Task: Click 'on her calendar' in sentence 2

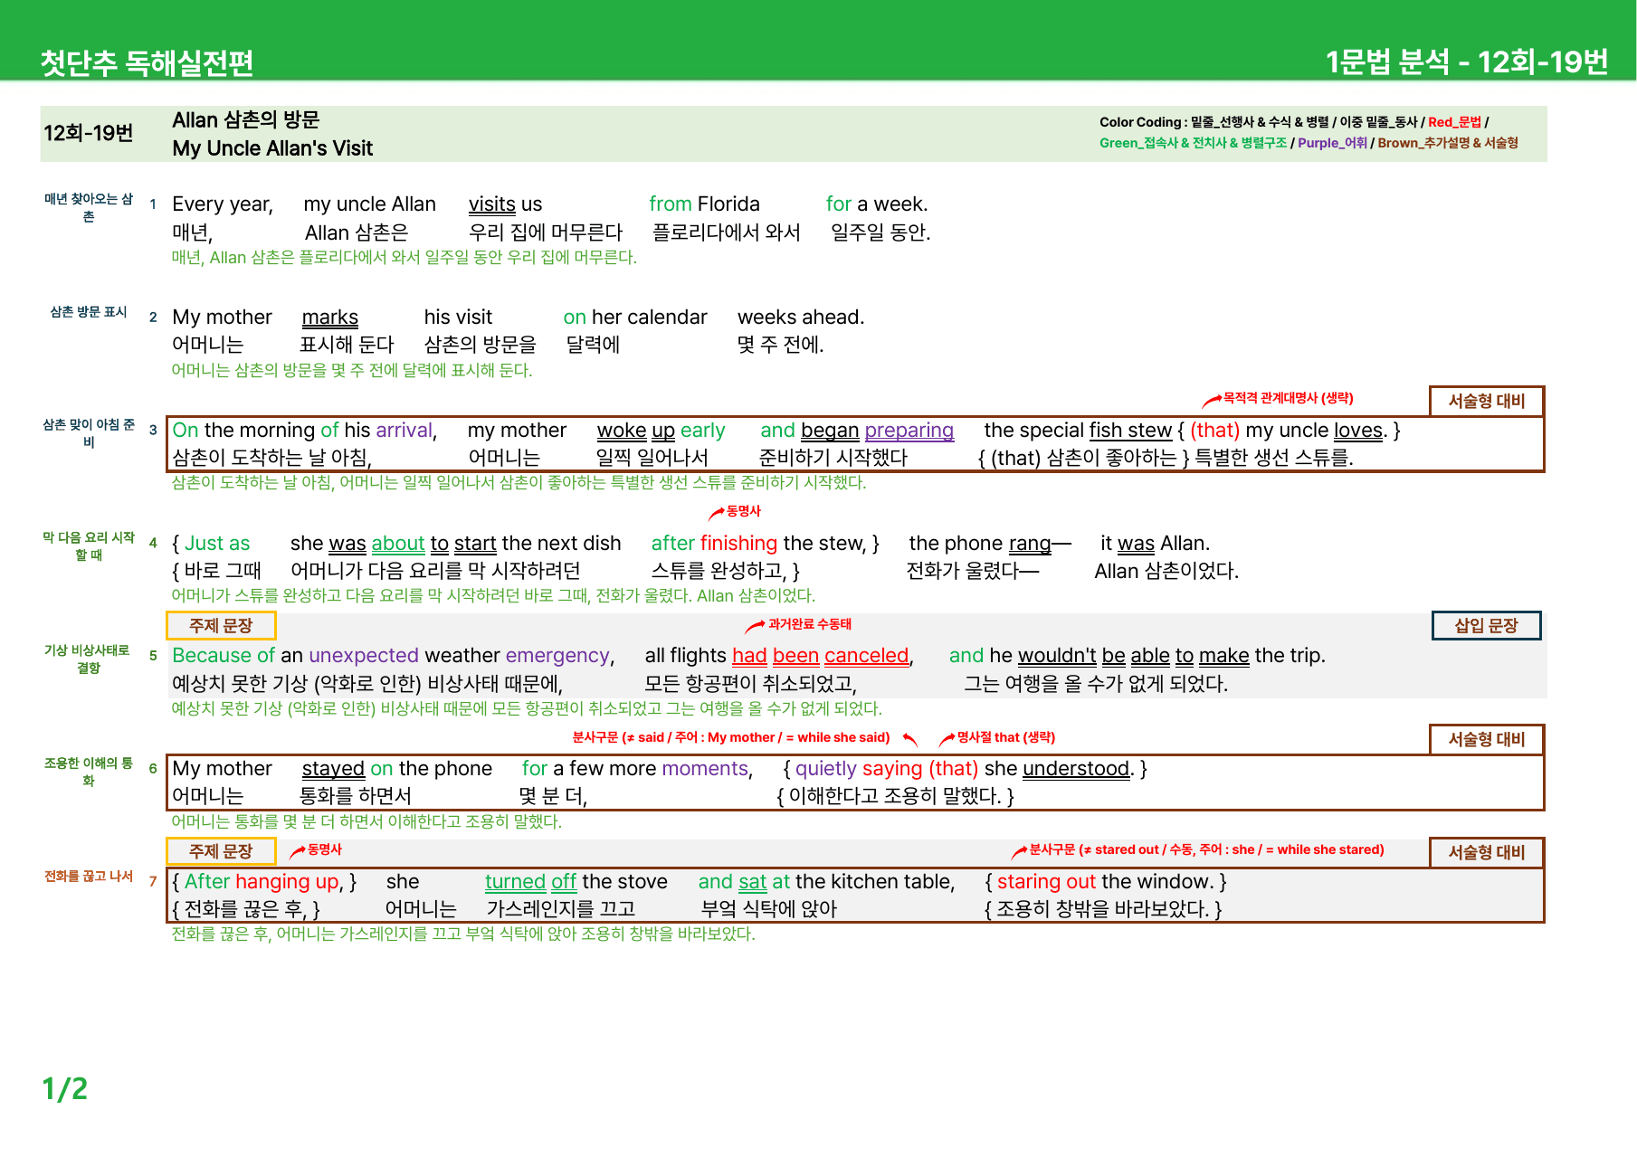Action: click(635, 317)
